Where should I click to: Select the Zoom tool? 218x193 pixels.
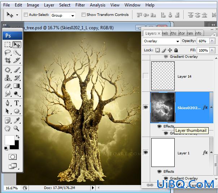pyautogui.click(x=17, y=128)
